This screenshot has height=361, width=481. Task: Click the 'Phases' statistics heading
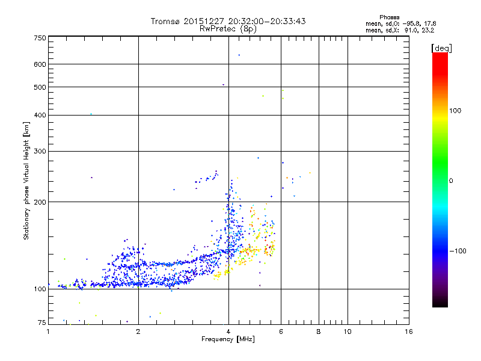(389, 17)
